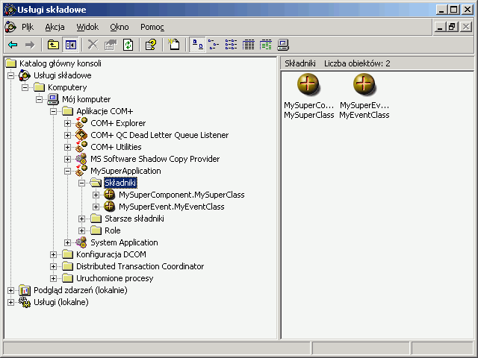This screenshot has width=478, height=358.
Task: Click the Refresh toolbar icon
Action: click(128, 45)
